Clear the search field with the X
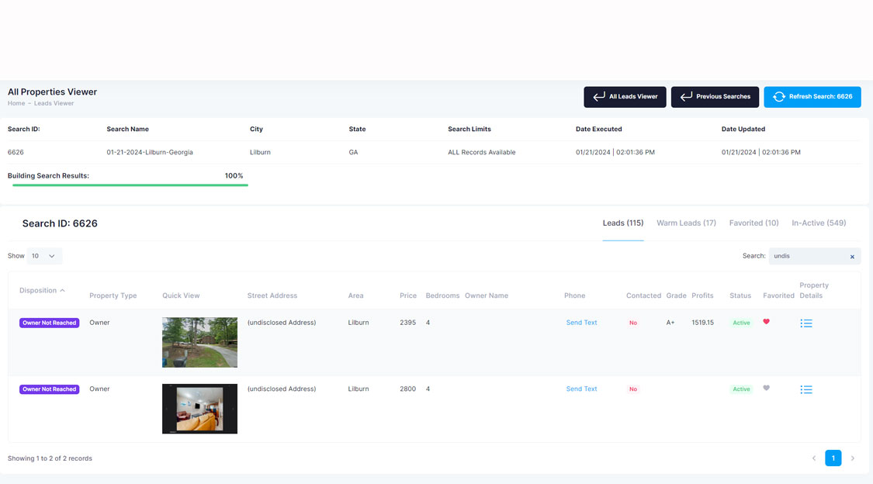The width and height of the screenshot is (873, 484). tap(852, 257)
